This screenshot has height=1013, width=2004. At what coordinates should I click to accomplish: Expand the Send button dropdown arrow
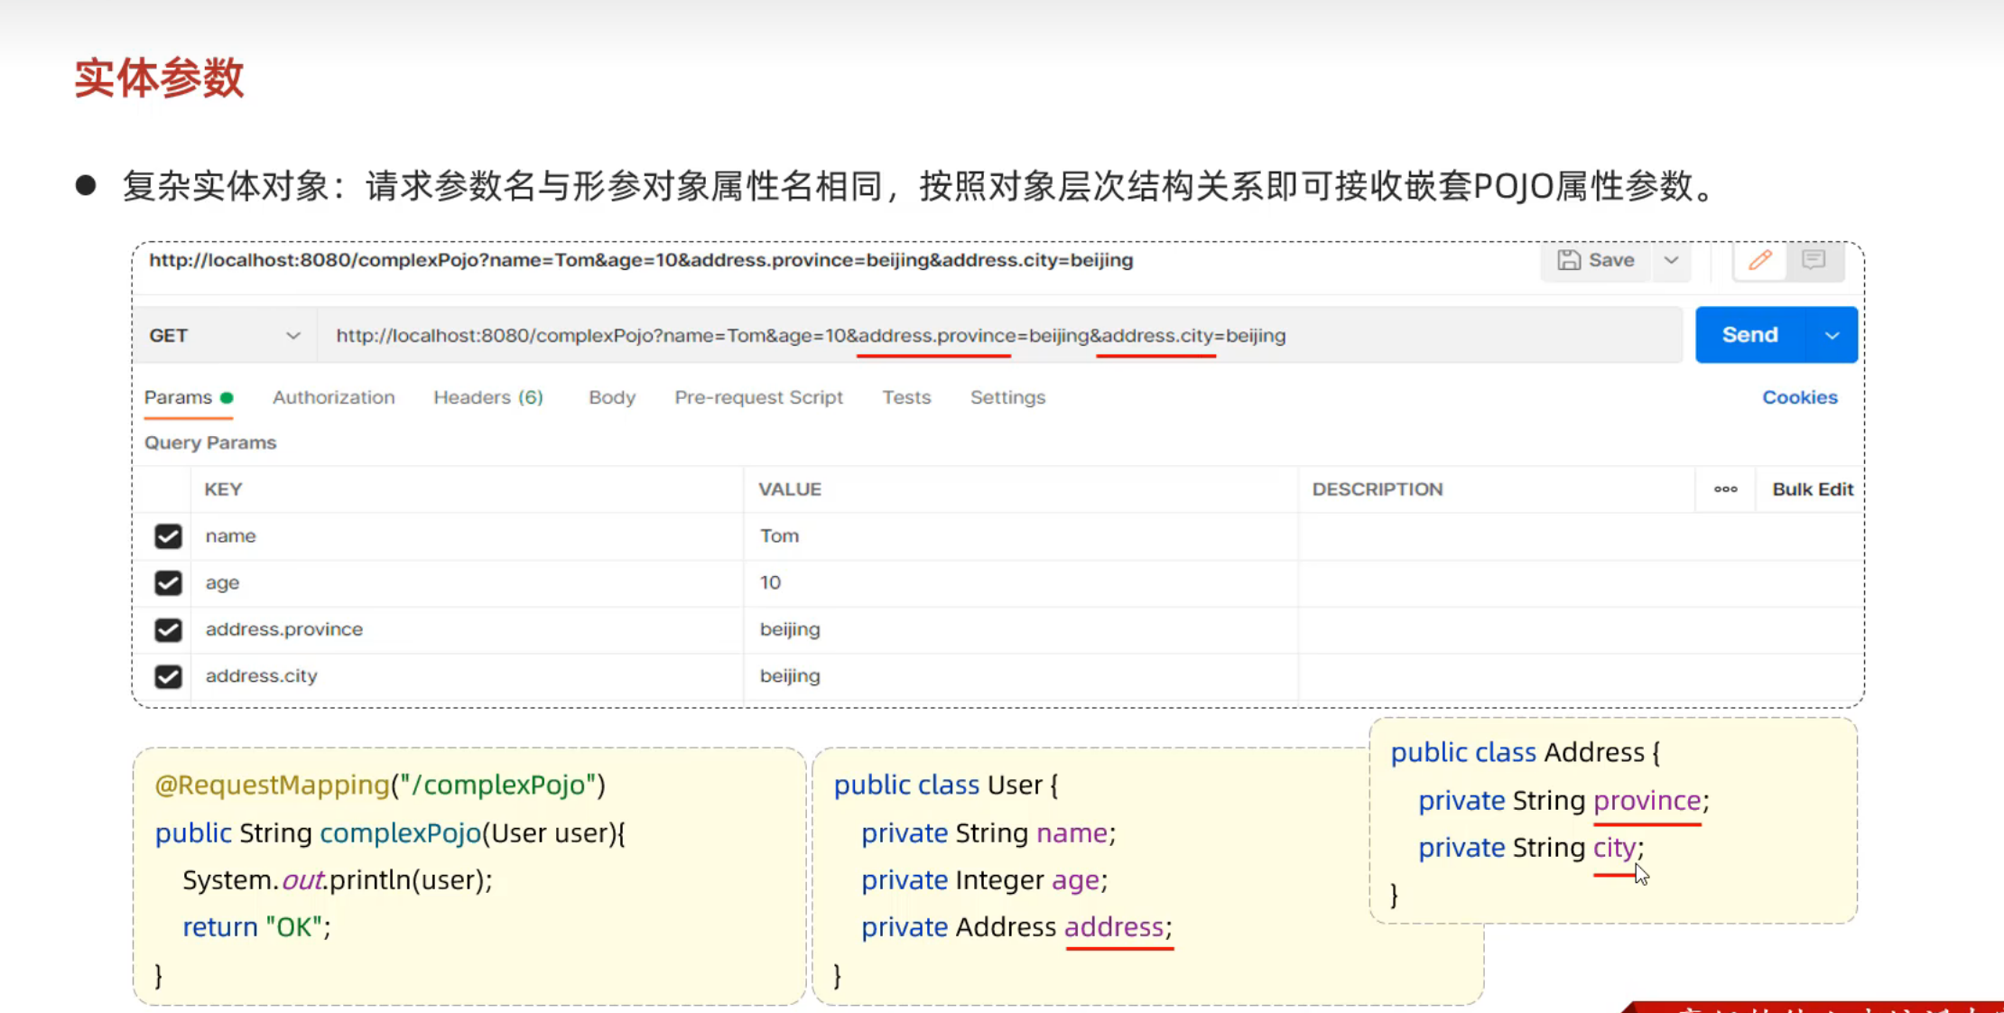point(1832,336)
